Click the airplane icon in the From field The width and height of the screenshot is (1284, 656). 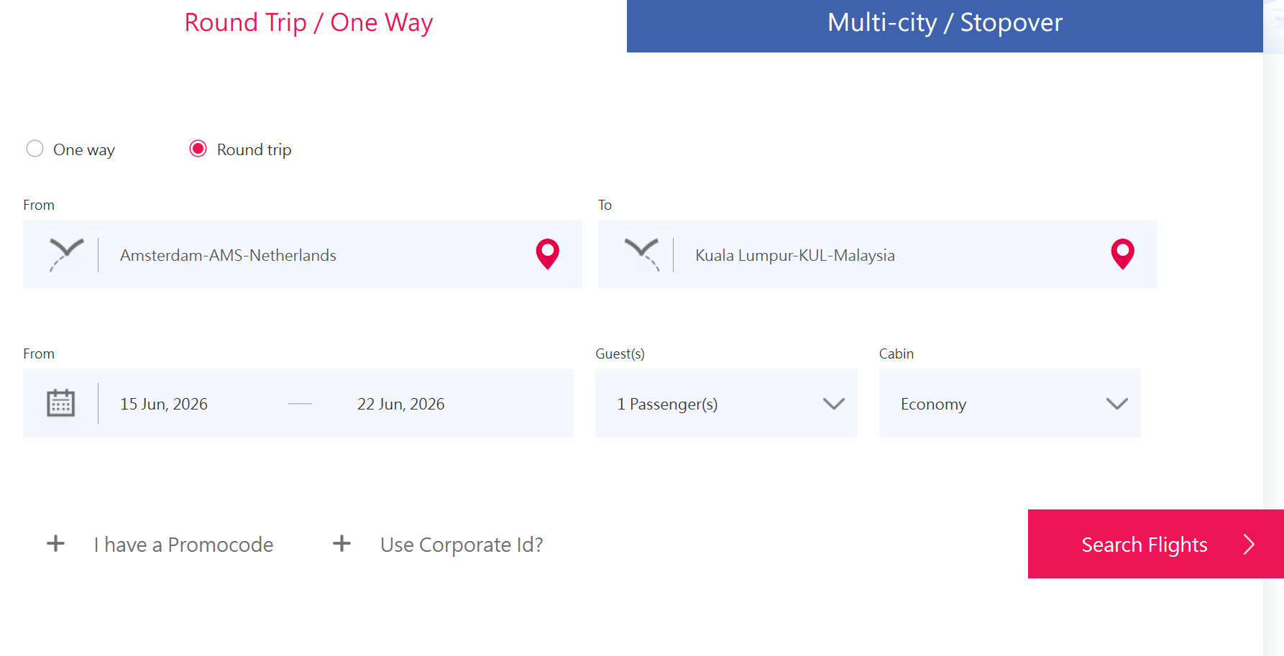tap(66, 254)
